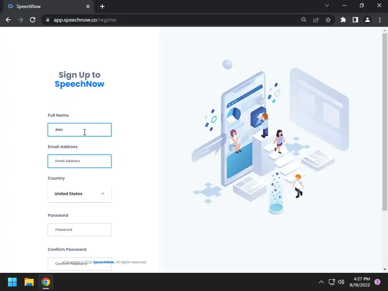Restore down the Chrome window
Viewport: 388px width, 291px height.
tap(362, 5)
